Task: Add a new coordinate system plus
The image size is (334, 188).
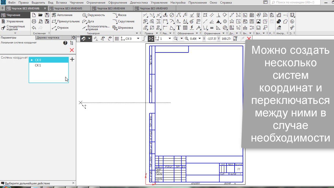Action: click(72, 60)
